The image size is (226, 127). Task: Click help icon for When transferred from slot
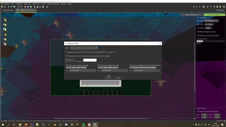pos(130,65)
